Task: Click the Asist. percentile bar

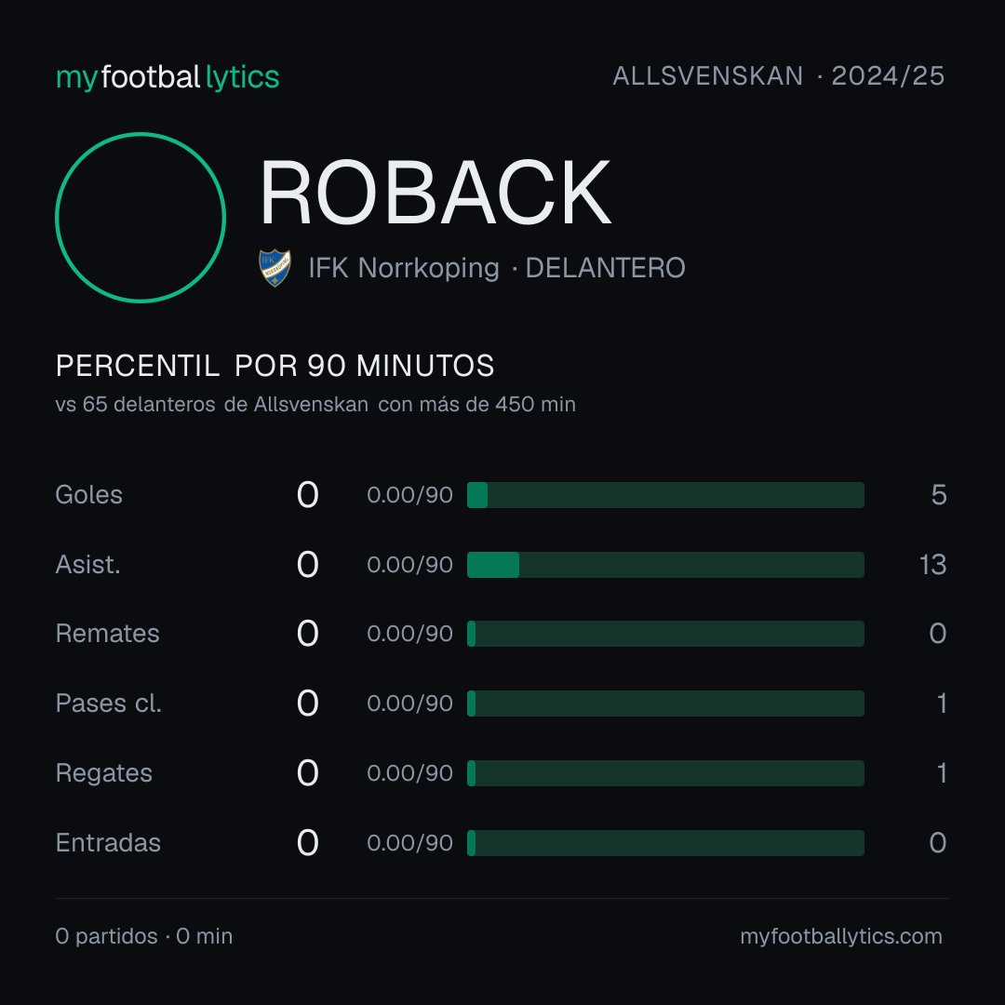Action: 665,565
